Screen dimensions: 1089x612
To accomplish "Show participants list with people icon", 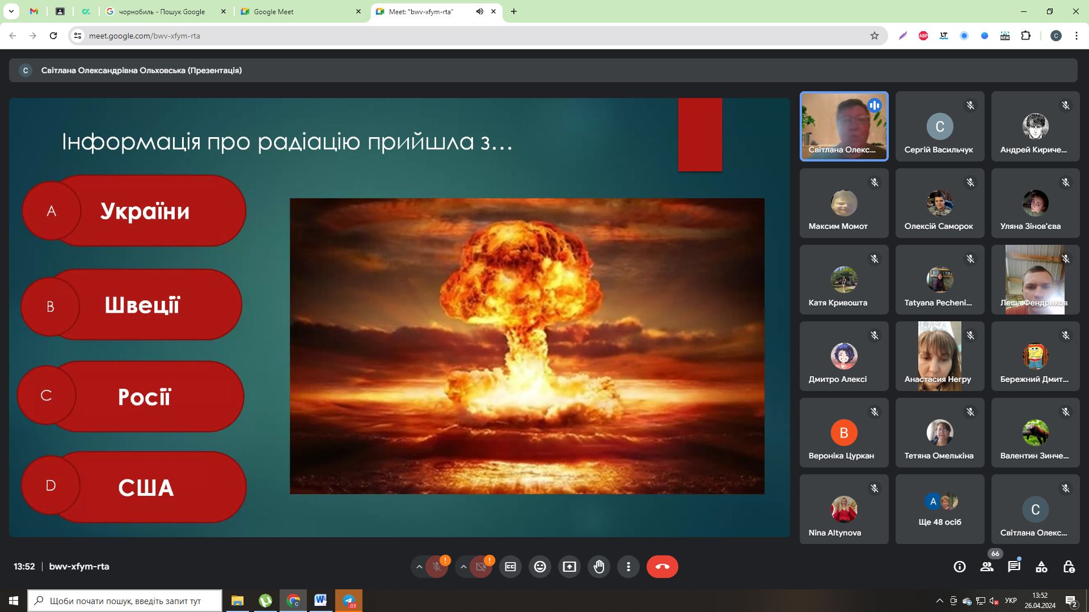I will pyautogui.click(x=987, y=567).
